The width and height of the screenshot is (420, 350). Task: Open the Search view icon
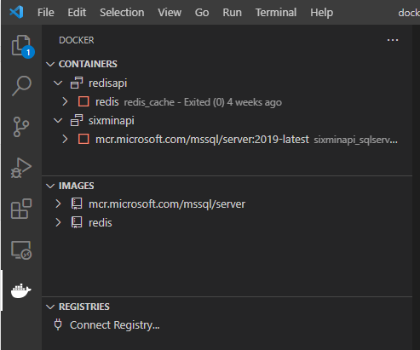click(21, 86)
